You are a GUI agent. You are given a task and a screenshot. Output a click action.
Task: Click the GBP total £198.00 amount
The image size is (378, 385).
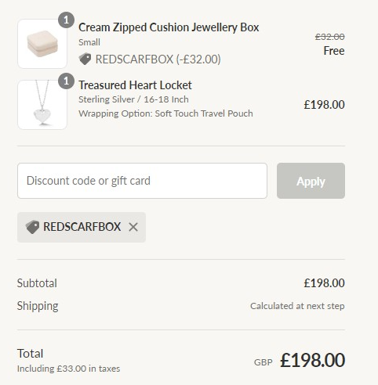pos(312,361)
